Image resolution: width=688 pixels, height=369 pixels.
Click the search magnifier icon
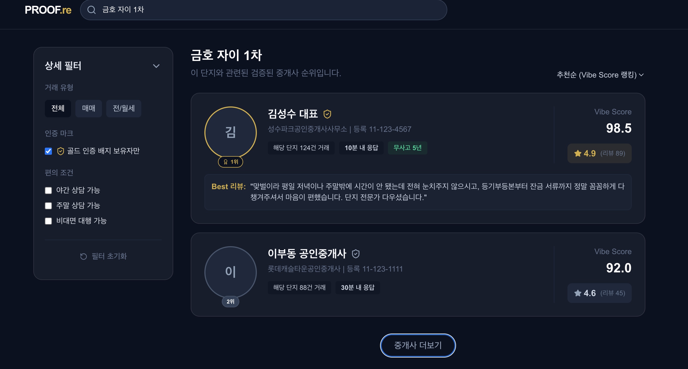(x=92, y=10)
